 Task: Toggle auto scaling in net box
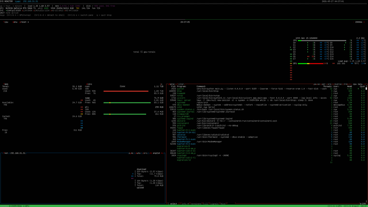tap(138, 153)
